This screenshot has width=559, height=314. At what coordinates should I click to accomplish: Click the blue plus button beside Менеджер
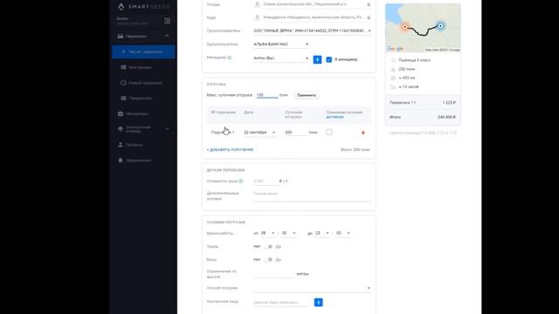click(317, 59)
